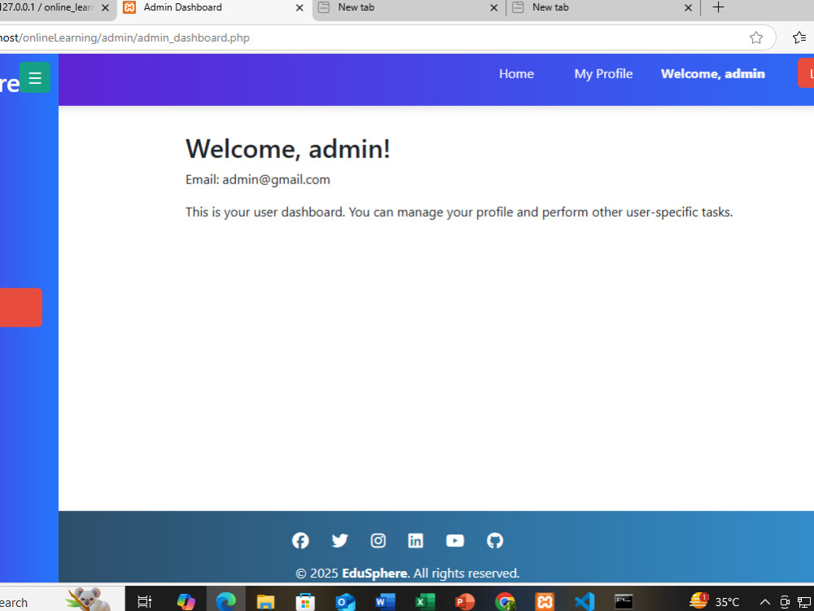Show the weather widget reading 35°C
The image size is (814, 611).
(x=715, y=602)
